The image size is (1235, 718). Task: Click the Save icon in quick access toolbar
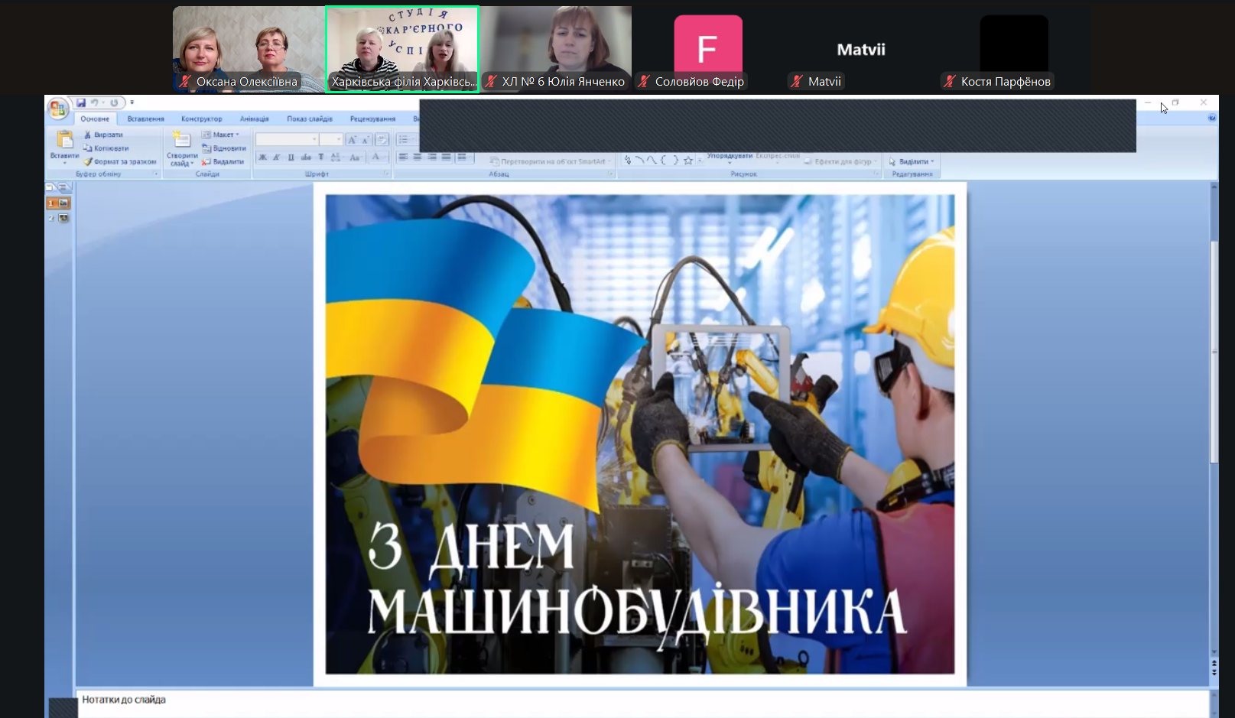click(81, 102)
